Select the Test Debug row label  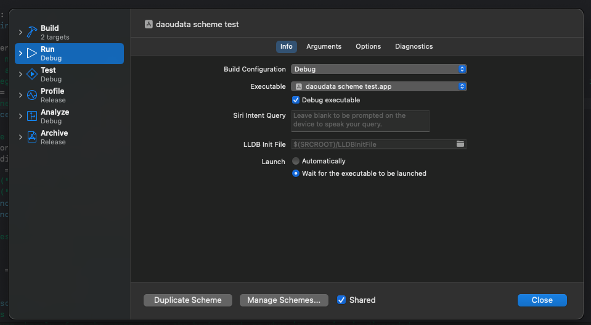tap(51, 74)
